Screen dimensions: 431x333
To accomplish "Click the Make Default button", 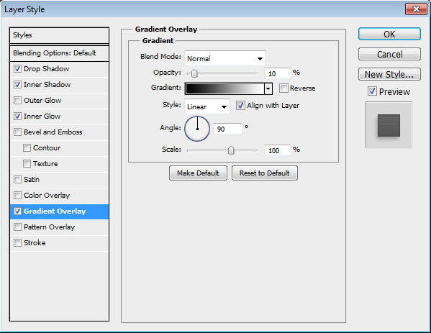I will click(x=198, y=173).
